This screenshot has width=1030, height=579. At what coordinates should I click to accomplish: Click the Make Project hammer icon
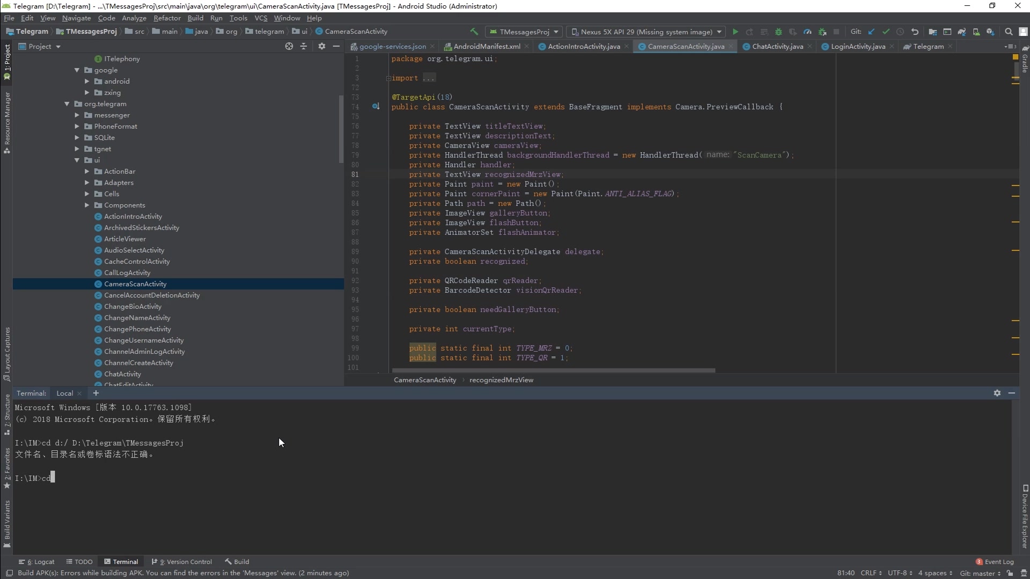[474, 32]
